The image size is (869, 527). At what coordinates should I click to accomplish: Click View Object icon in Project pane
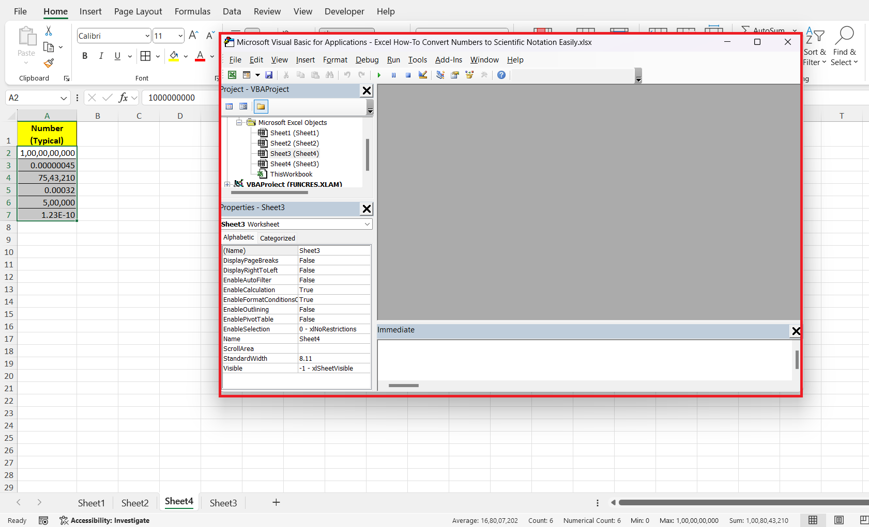click(x=243, y=106)
